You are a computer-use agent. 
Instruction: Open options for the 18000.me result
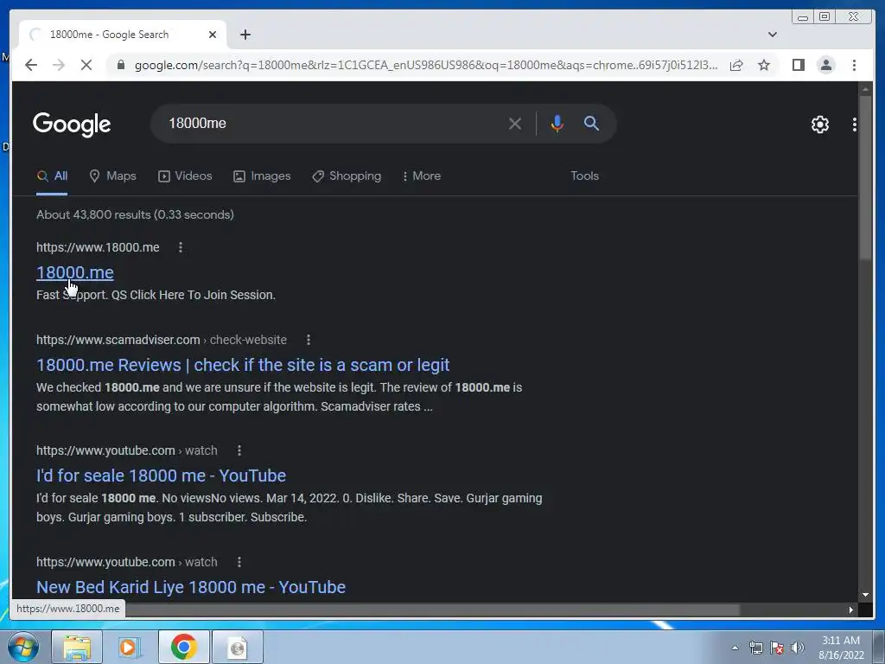point(180,247)
